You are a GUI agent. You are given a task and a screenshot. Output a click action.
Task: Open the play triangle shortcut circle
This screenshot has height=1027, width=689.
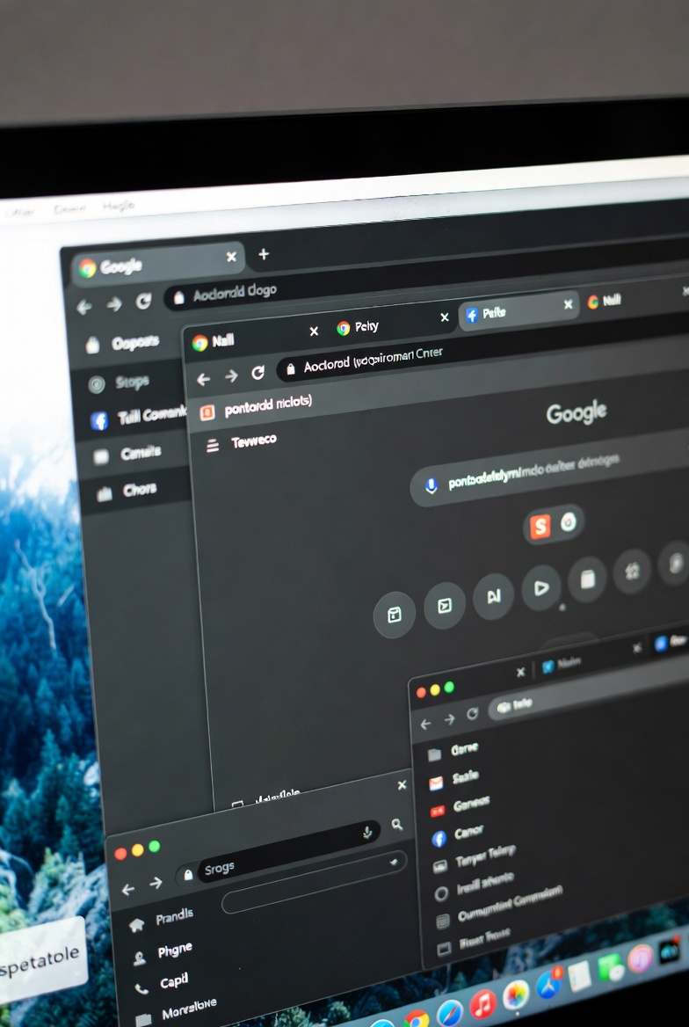(x=540, y=587)
